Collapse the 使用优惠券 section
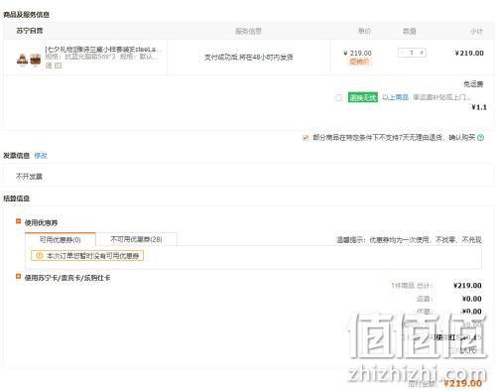This screenshot has width=496, height=391. coord(19,221)
